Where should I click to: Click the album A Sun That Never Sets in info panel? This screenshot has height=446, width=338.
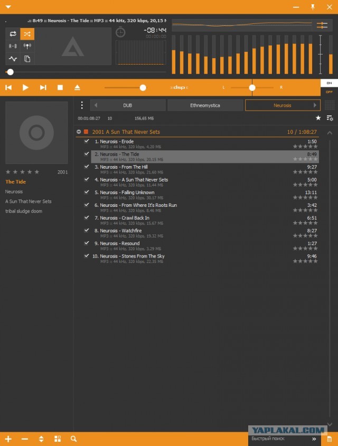(29, 202)
